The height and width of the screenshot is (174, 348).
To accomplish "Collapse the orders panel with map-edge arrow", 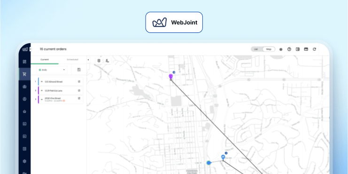I will coord(88,60).
